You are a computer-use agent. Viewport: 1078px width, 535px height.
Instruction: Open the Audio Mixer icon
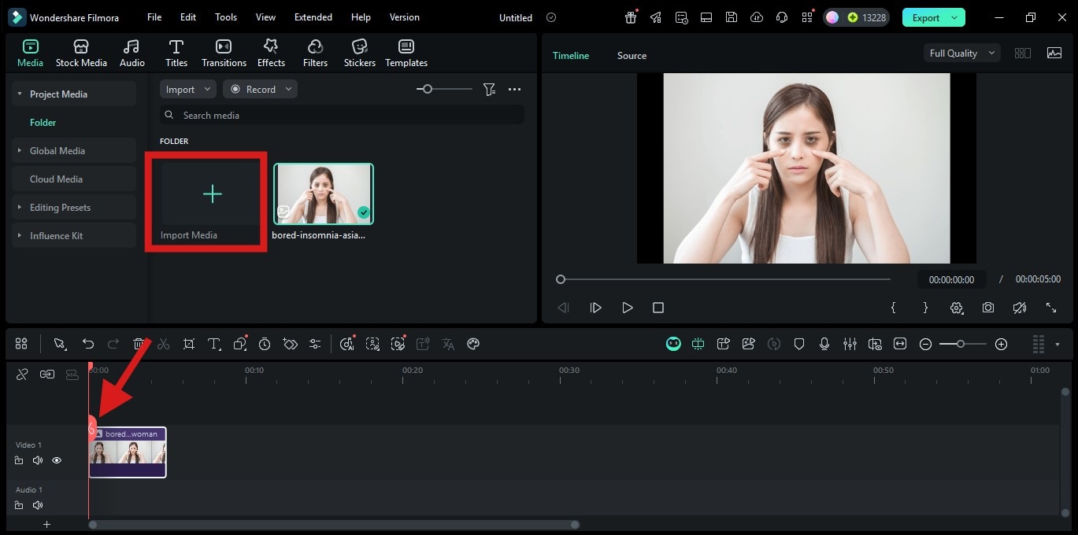click(850, 344)
